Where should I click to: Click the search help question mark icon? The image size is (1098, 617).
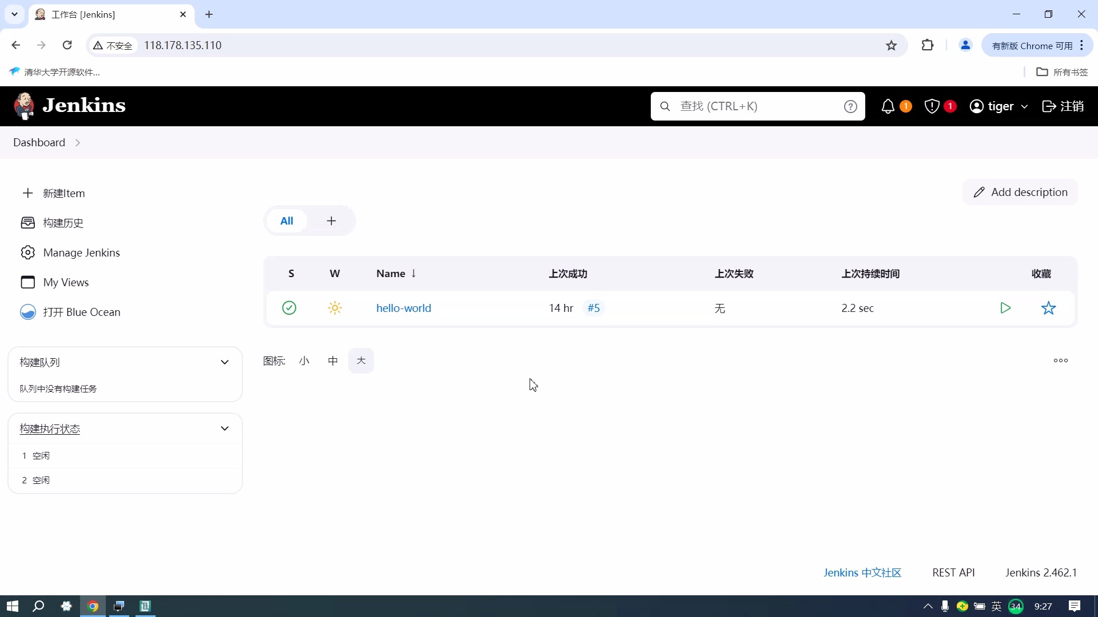[851, 106]
